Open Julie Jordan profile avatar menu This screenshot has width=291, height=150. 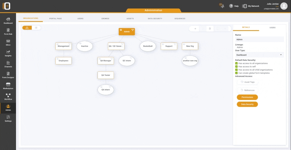click(284, 6)
